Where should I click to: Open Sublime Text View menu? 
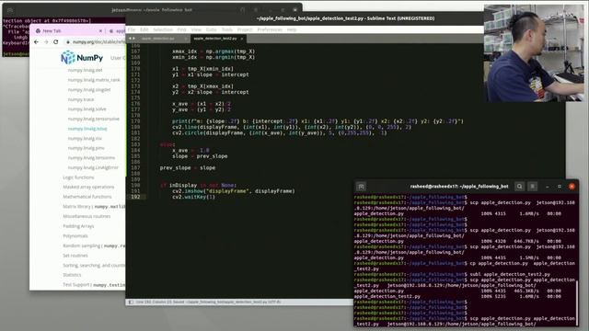point(196,29)
